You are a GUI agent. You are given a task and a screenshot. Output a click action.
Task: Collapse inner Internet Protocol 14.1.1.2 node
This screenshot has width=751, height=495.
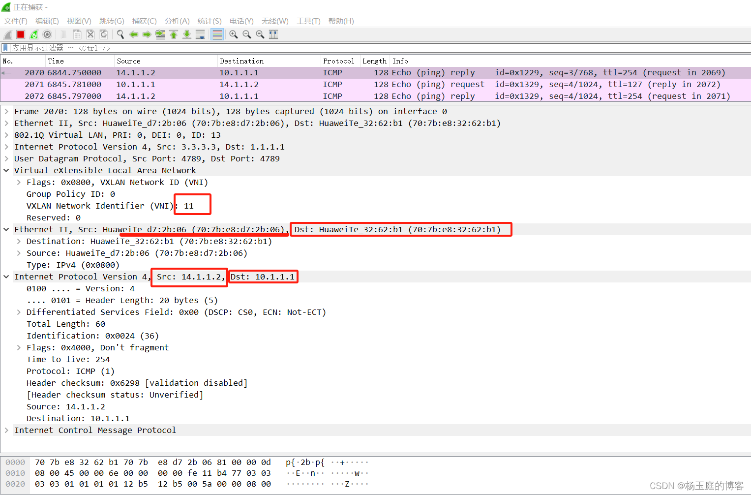pyautogui.click(x=6, y=277)
